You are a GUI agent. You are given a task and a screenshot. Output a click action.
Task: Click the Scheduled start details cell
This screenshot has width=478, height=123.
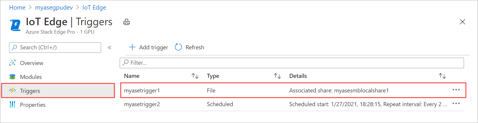click(368, 104)
